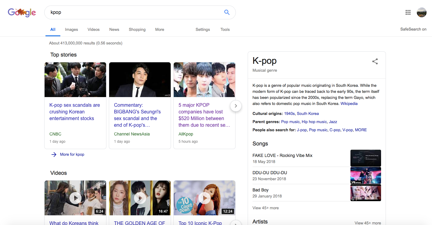Open the Wikipedia link in K-pop panel
This screenshot has width=432, height=225.
point(349,104)
